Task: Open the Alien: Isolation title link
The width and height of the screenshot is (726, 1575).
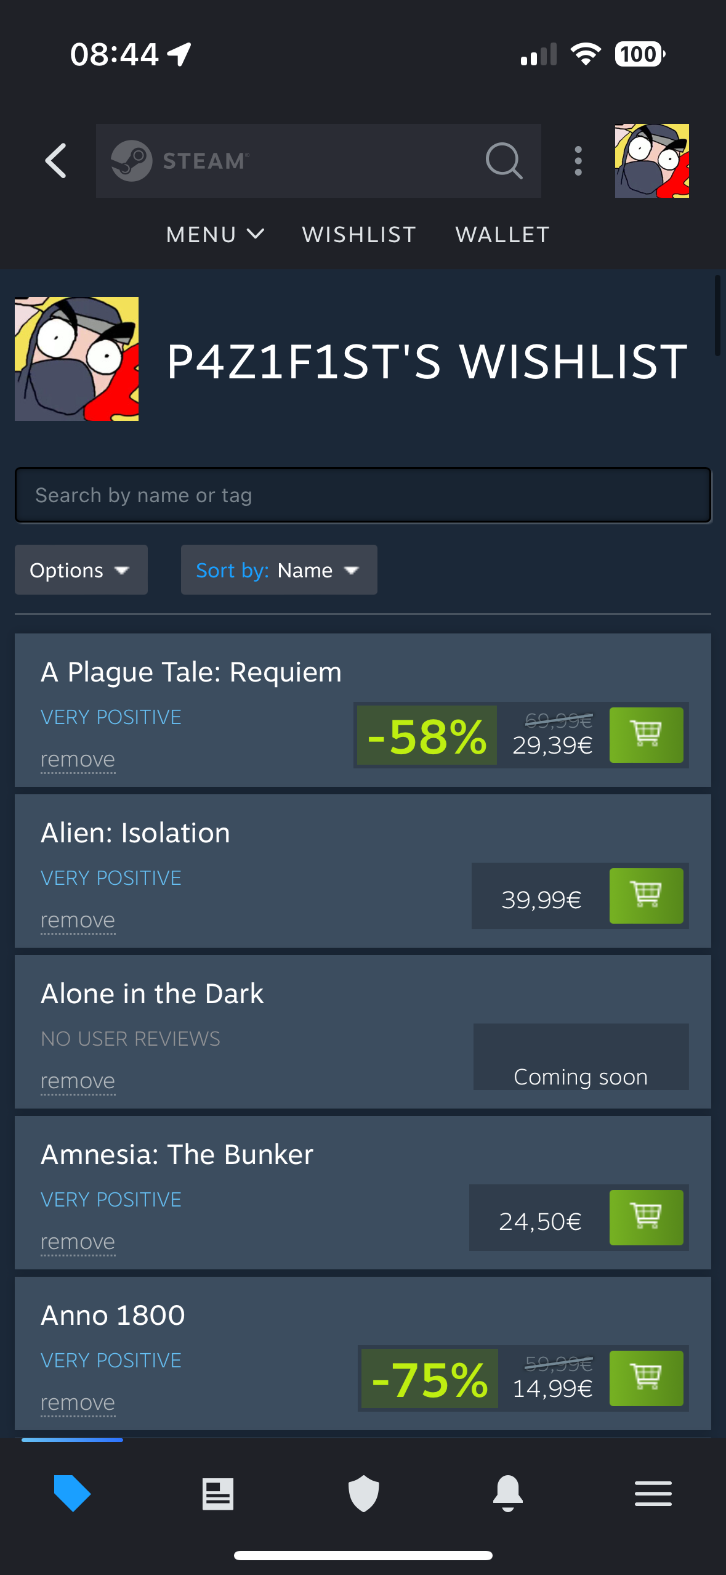Action: click(x=135, y=833)
